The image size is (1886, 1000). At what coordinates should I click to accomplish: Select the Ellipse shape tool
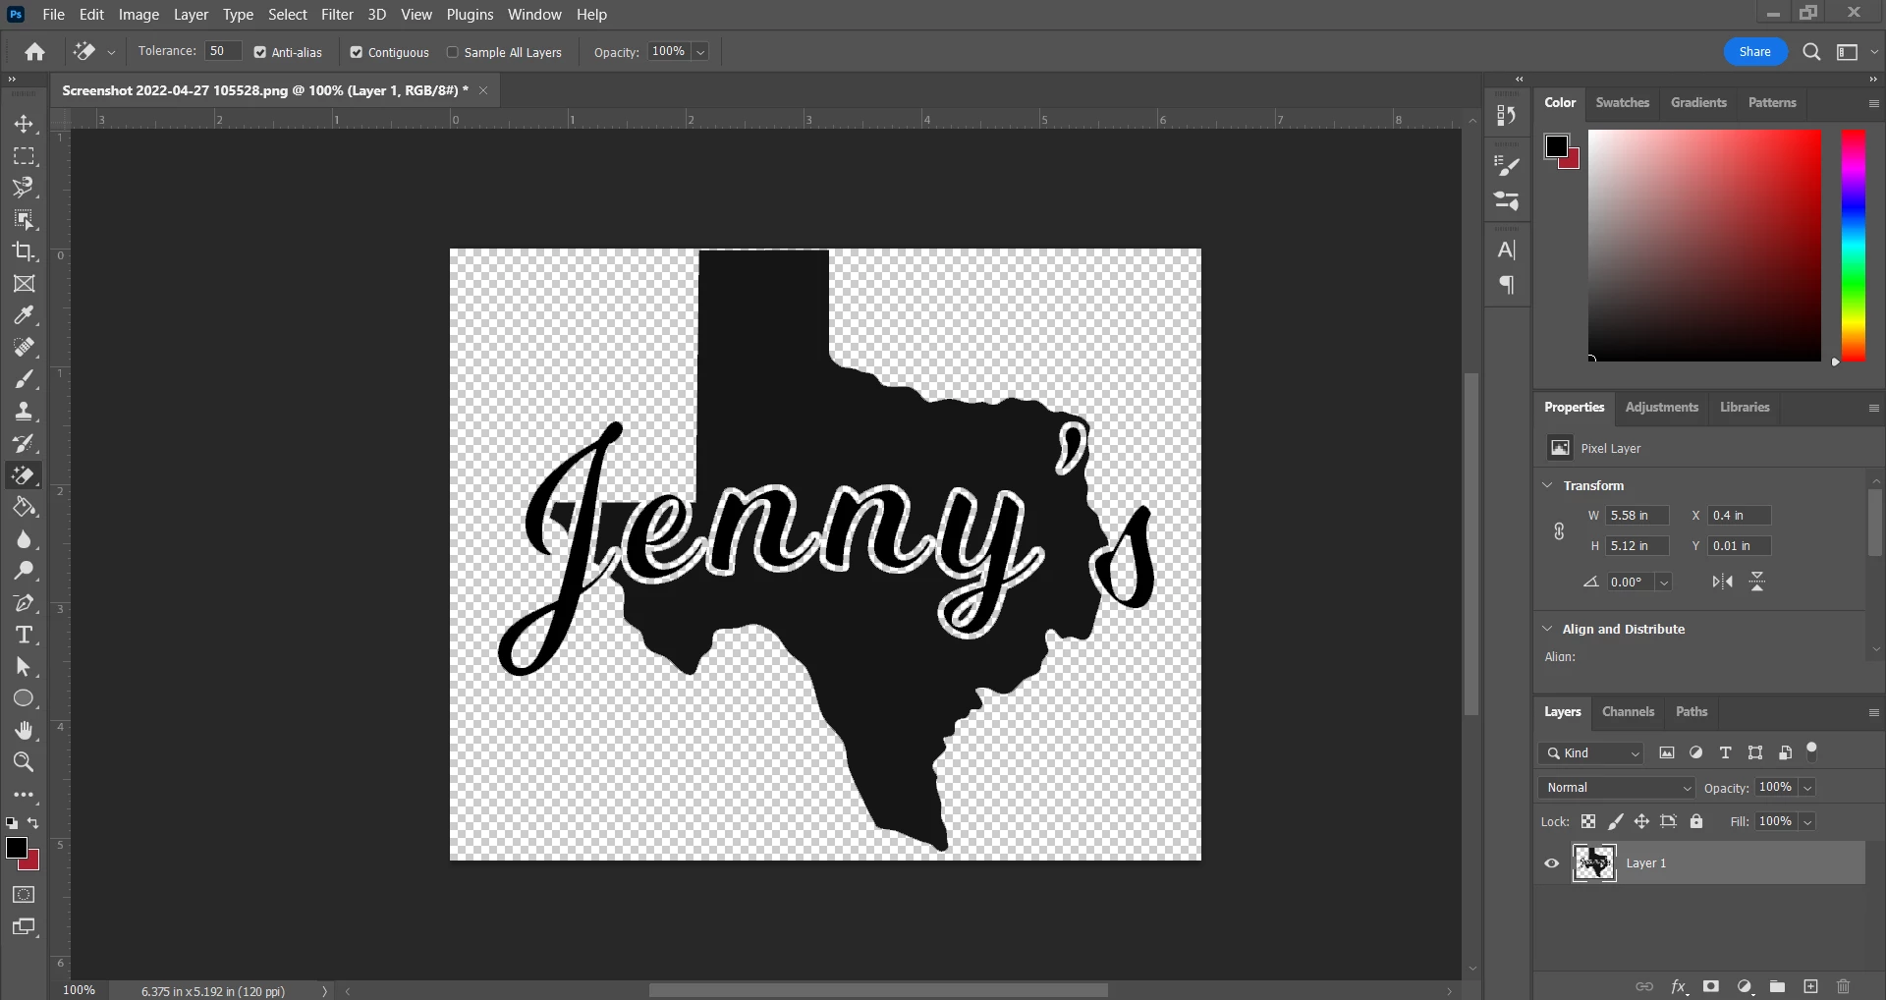pyautogui.click(x=24, y=698)
